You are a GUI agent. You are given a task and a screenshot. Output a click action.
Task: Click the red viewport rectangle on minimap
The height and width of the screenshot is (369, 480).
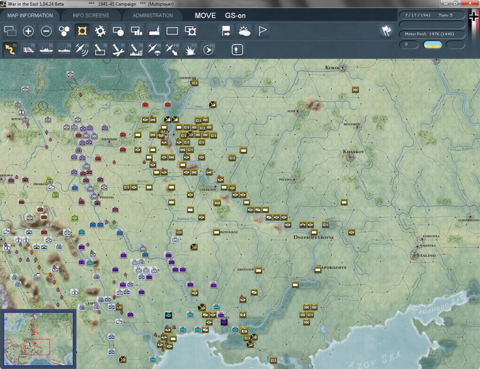click(37, 347)
